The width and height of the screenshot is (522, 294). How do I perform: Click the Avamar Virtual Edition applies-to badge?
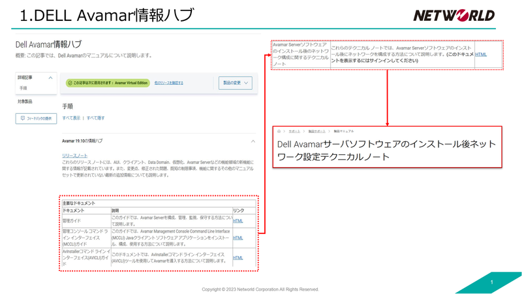click(x=108, y=83)
